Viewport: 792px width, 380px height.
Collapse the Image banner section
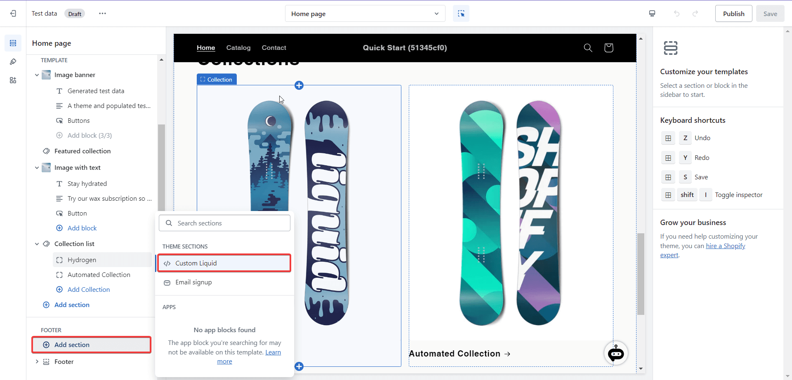(x=37, y=75)
